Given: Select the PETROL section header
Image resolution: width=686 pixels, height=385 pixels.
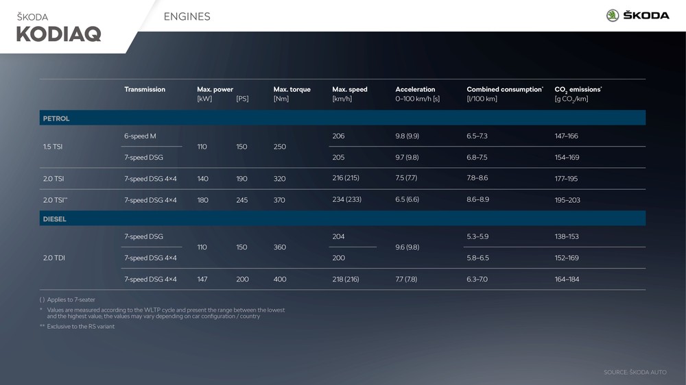Looking at the screenshot, I should (56, 119).
